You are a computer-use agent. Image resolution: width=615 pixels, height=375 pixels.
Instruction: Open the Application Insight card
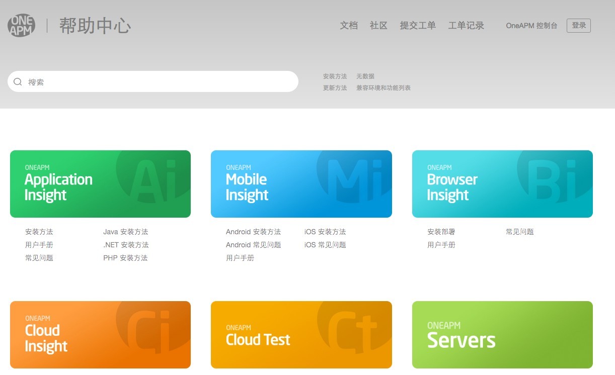100,184
